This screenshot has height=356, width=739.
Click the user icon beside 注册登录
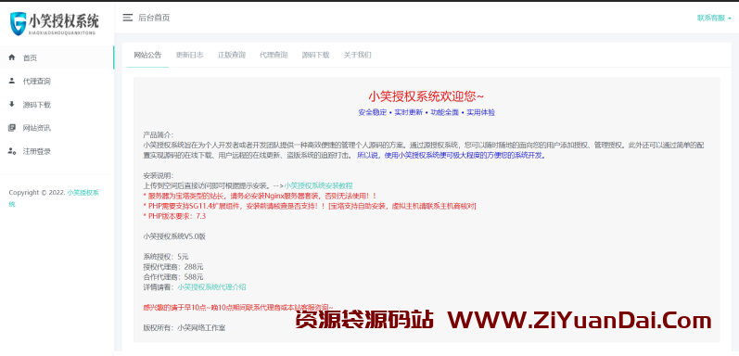pyautogui.click(x=12, y=151)
